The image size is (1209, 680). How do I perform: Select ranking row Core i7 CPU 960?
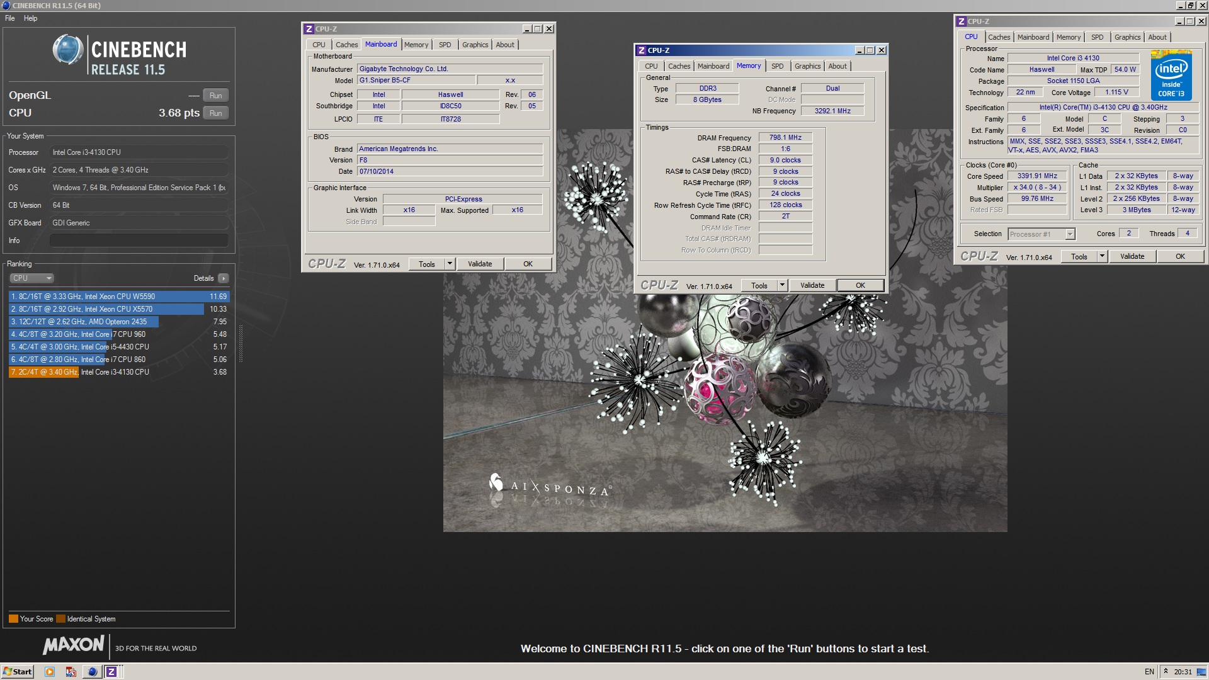[119, 334]
